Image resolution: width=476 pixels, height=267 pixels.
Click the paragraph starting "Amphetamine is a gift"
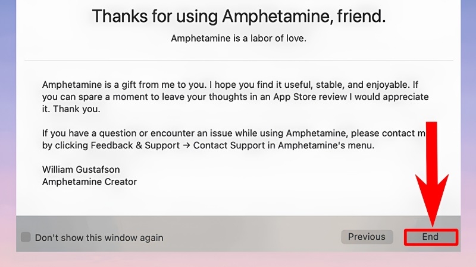[x=235, y=97]
